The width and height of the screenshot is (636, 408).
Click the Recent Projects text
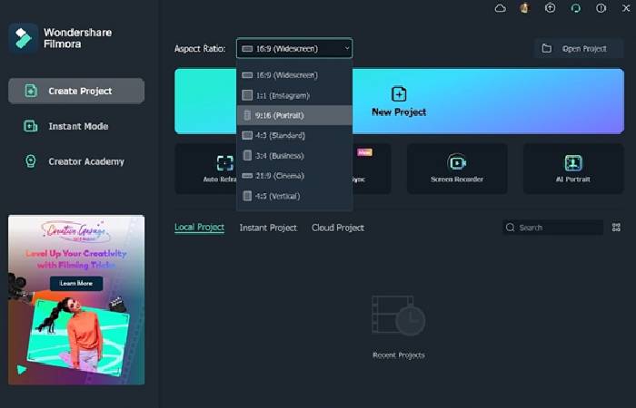point(399,355)
